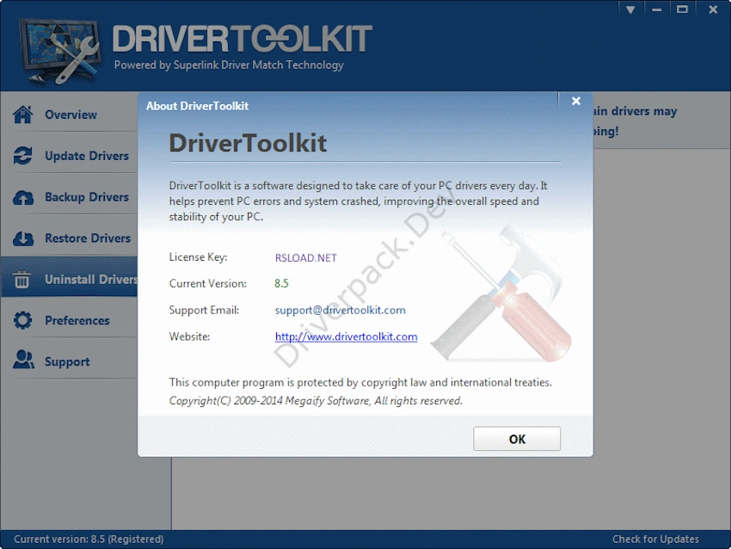Image resolution: width=731 pixels, height=549 pixels.
Task: Confirm the About dialog with OK
Action: [x=517, y=439]
